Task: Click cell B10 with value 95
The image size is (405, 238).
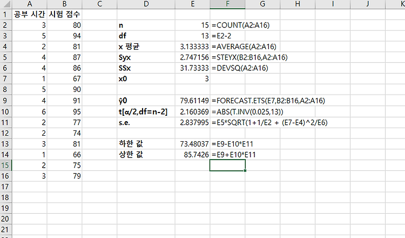Action: point(65,112)
